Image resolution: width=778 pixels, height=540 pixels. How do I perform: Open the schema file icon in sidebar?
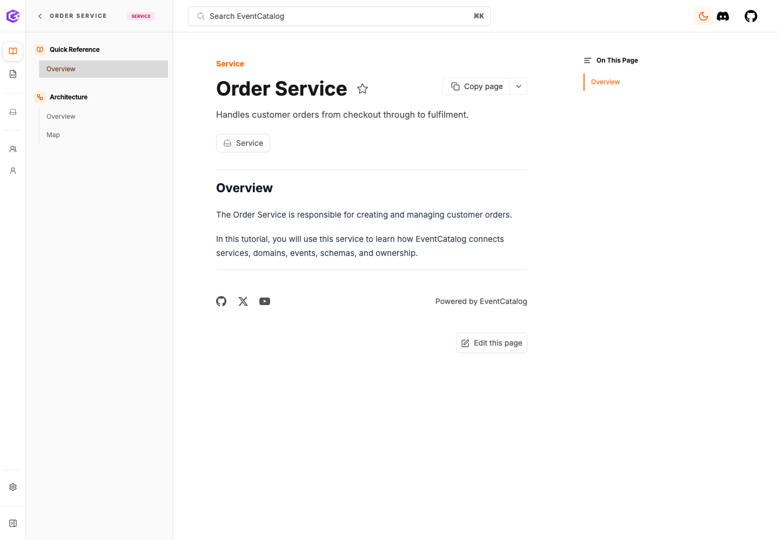pos(13,74)
